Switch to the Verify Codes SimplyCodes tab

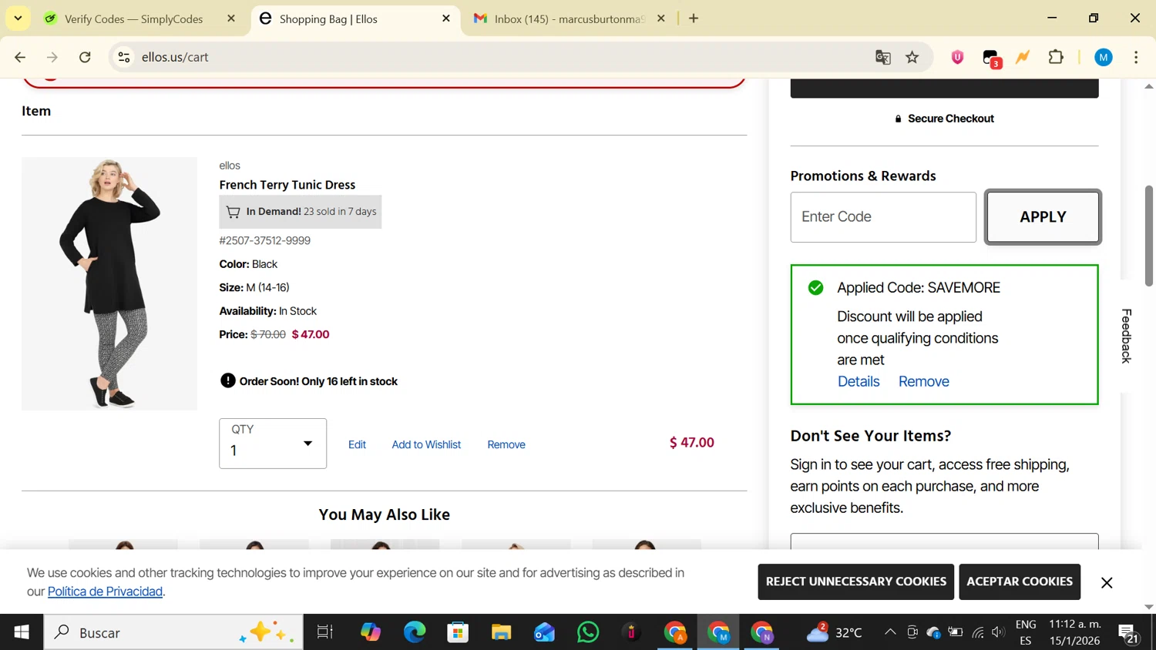(133, 18)
